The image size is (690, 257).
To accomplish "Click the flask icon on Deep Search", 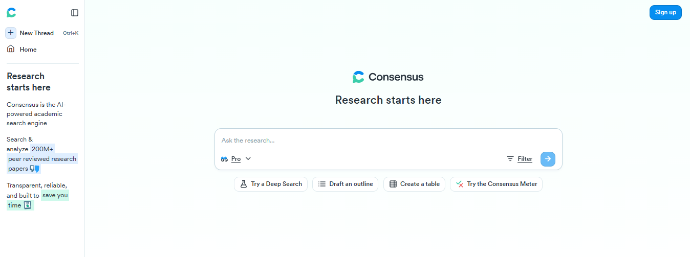I will [x=244, y=184].
